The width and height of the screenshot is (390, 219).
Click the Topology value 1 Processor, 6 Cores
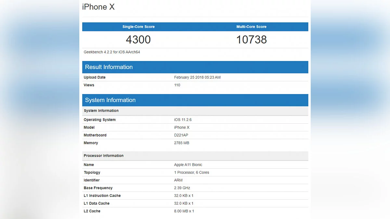(192, 173)
